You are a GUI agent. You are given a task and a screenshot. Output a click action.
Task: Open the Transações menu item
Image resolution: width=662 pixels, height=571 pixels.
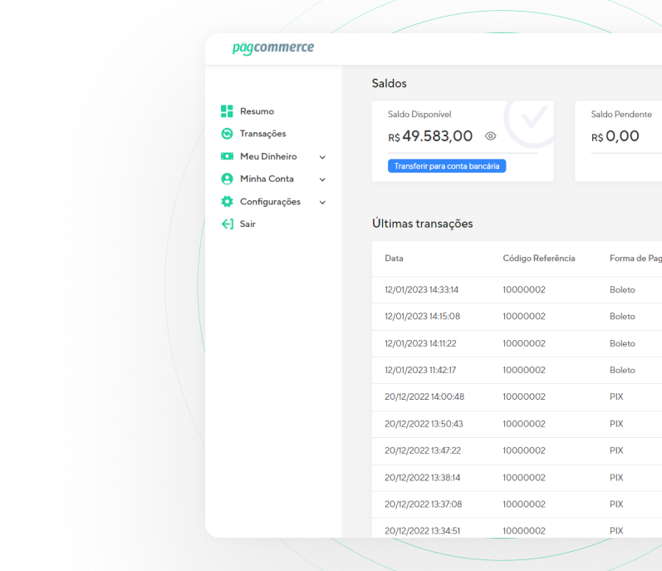[x=262, y=134]
